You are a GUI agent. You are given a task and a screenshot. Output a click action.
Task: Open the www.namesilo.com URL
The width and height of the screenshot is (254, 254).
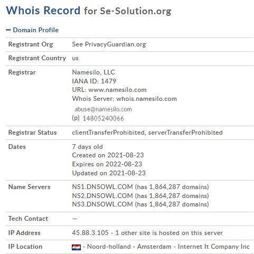coord(117,90)
